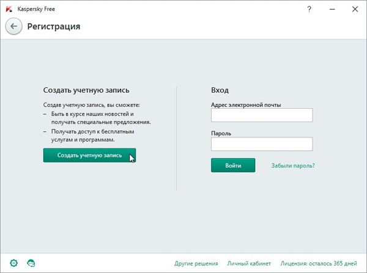Open settings via the gear icon
Viewport: 367px width, 273px height.
pyautogui.click(x=14, y=263)
